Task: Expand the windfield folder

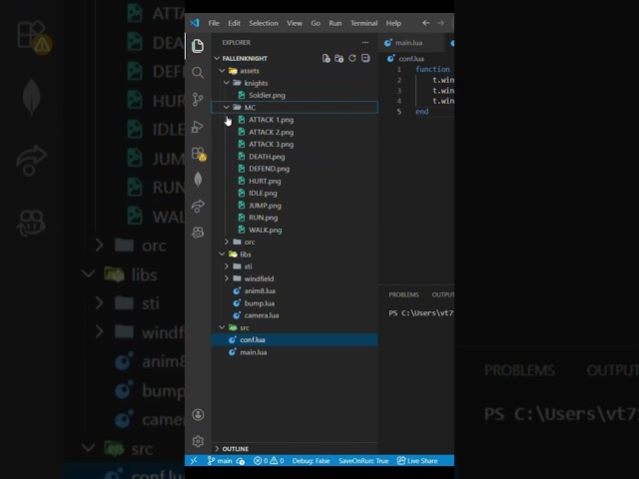Action: coord(295,278)
